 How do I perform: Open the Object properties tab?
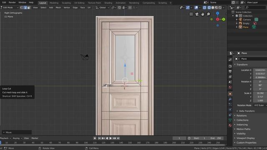230,94
